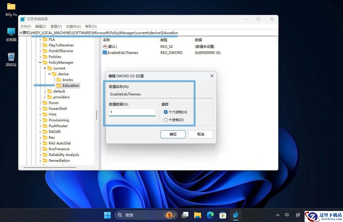
Task: Click 确定 to confirm the value
Action: pyautogui.click(x=173, y=134)
